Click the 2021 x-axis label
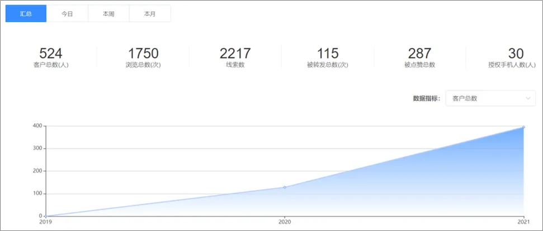The height and width of the screenshot is (231, 543). 523,222
